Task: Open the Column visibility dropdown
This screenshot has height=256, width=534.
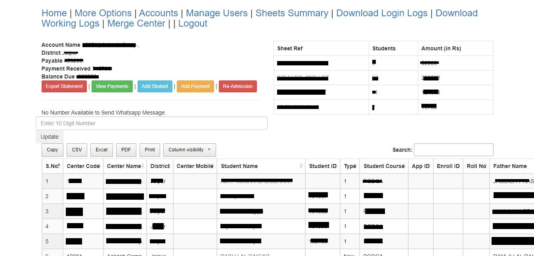Action: (189, 150)
